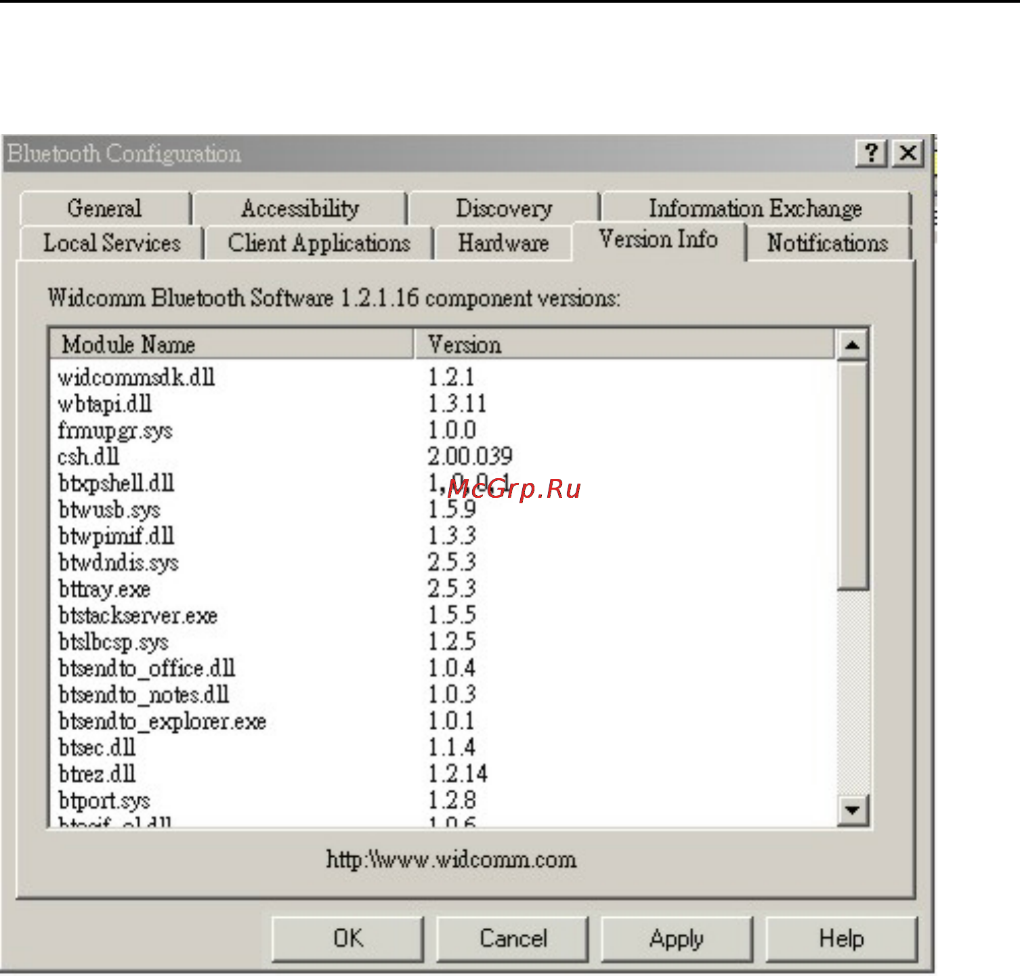Select the Version Info tab
Image resolution: width=1020 pixels, height=976 pixels.
click(x=658, y=239)
